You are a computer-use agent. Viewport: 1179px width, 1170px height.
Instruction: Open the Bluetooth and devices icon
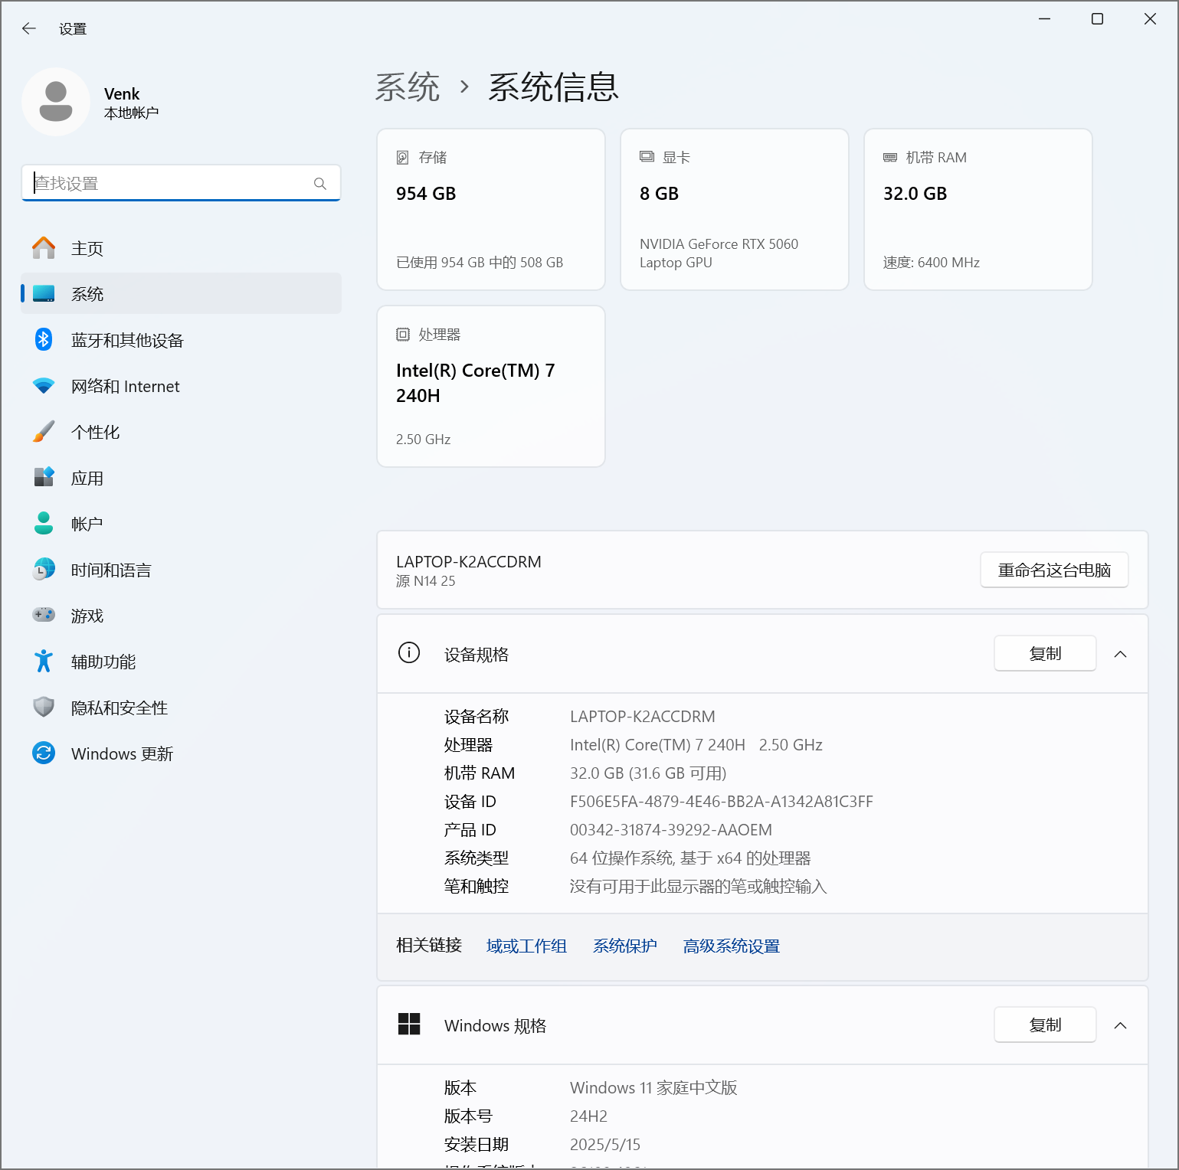(x=44, y=340)
